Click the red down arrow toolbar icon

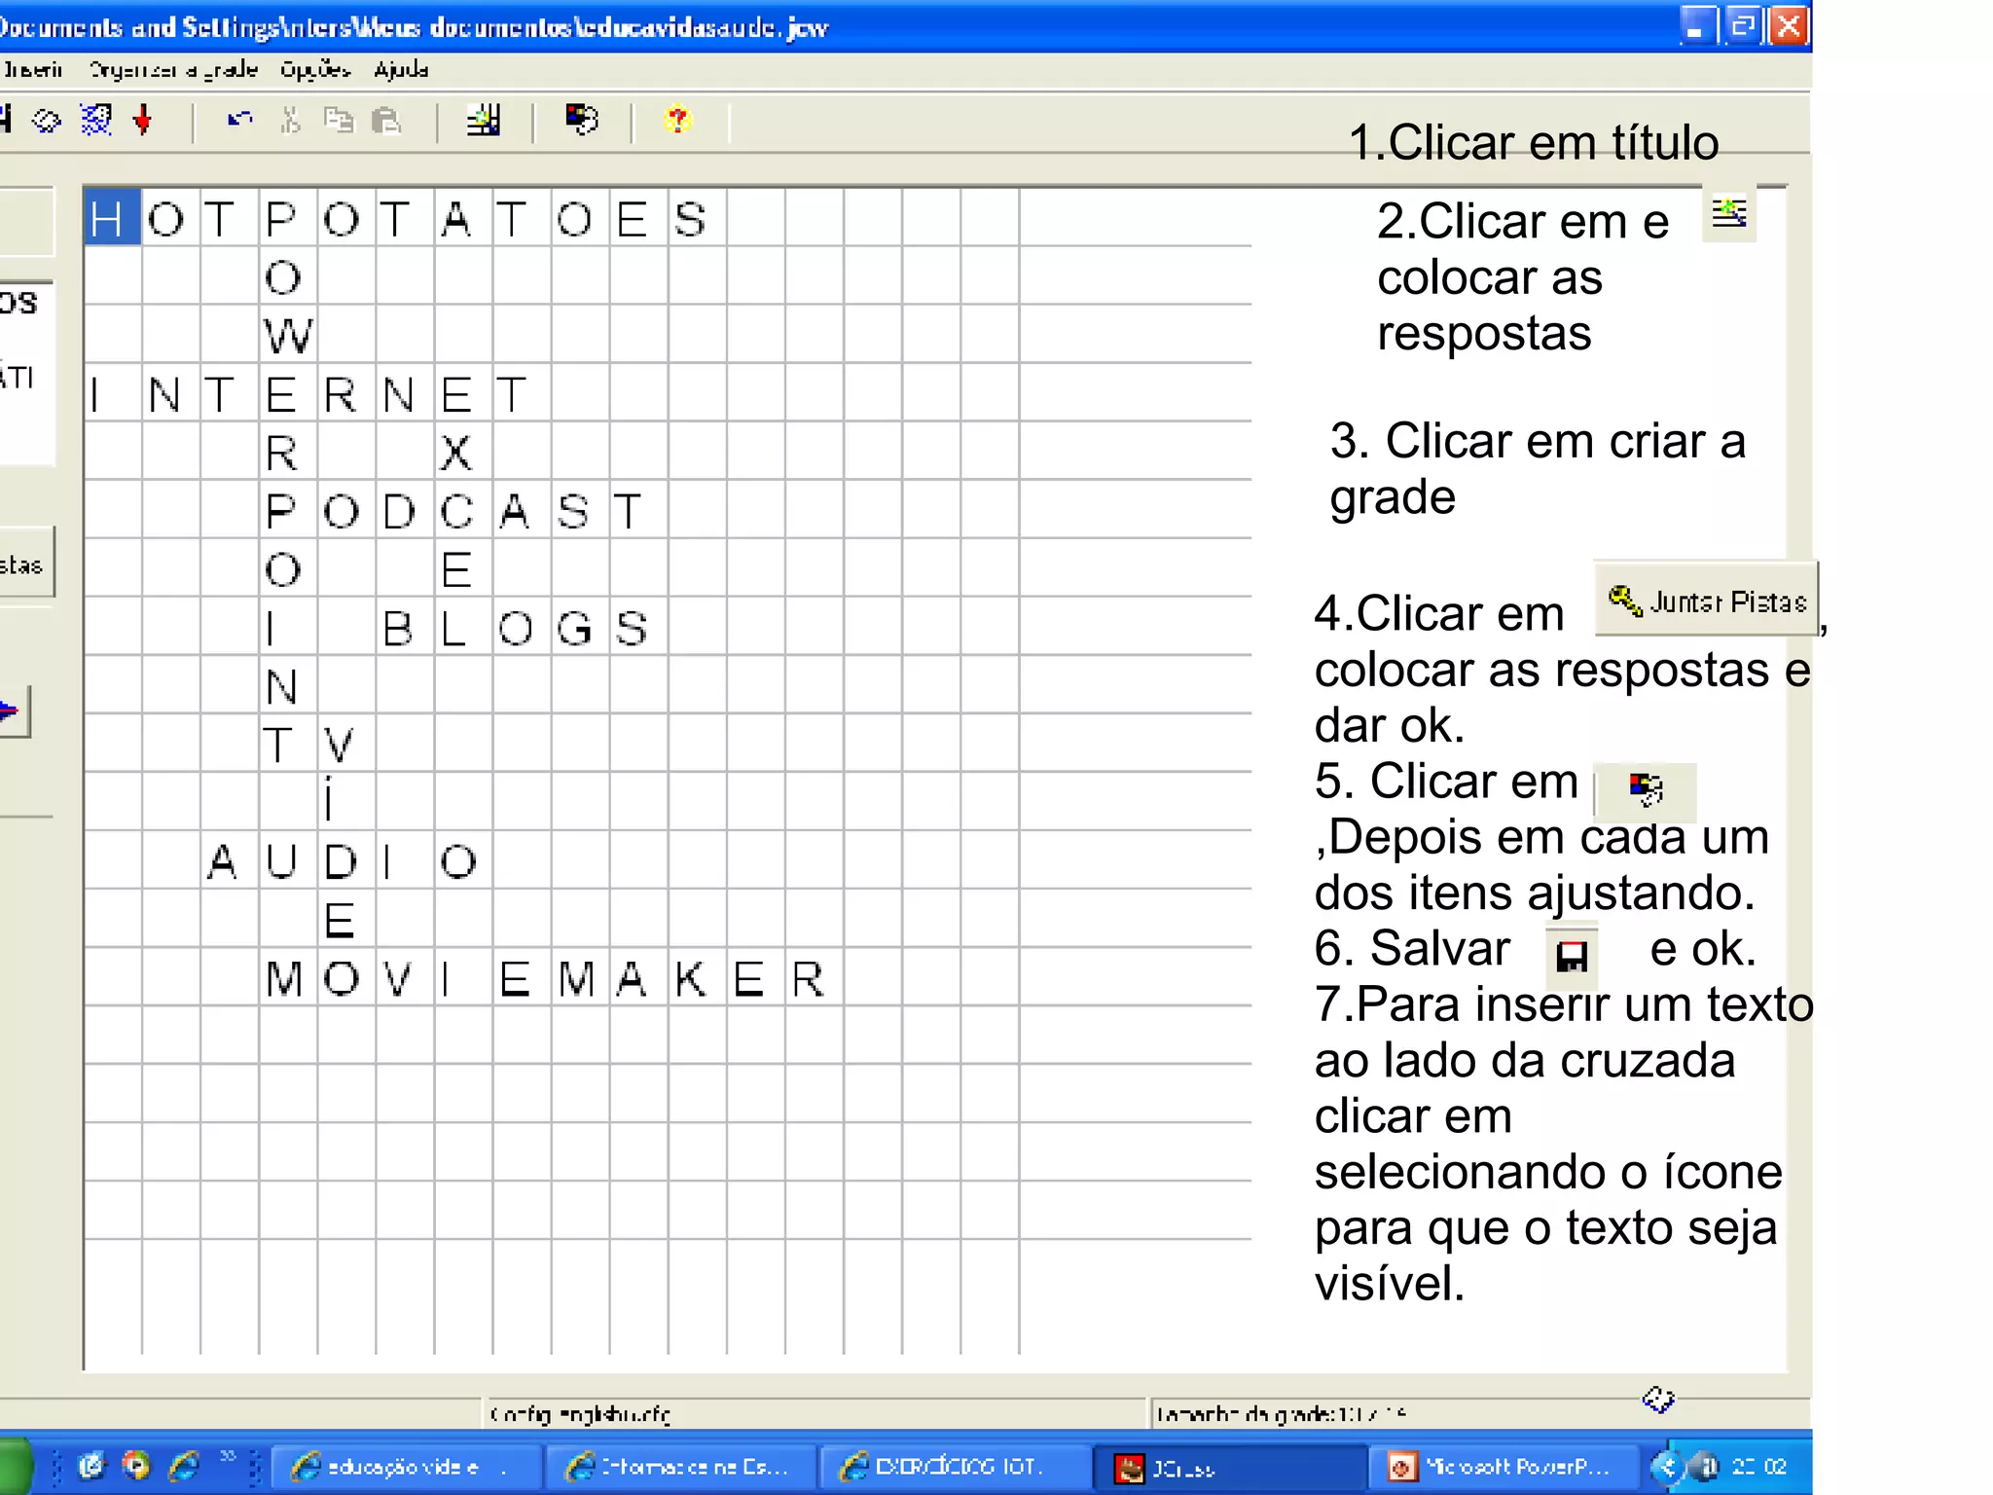pyautogui.click(x=143, y=120)
